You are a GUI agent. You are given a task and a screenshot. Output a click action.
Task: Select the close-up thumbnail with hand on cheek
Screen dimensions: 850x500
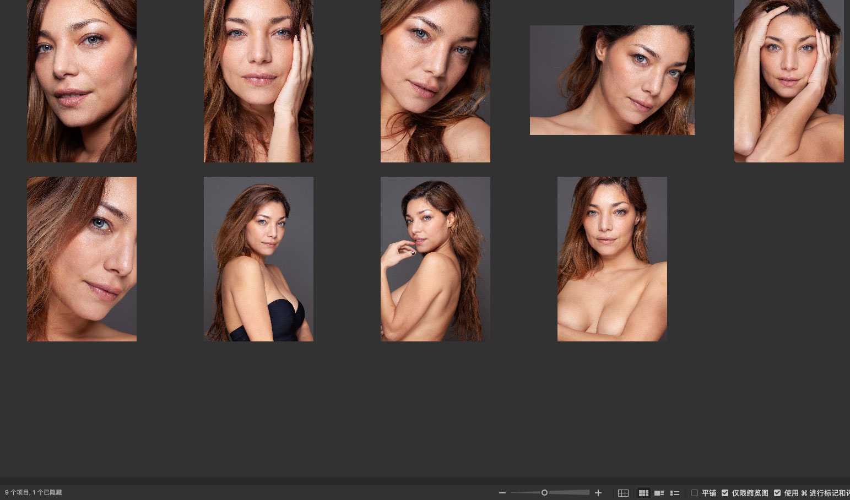(258, 81)
